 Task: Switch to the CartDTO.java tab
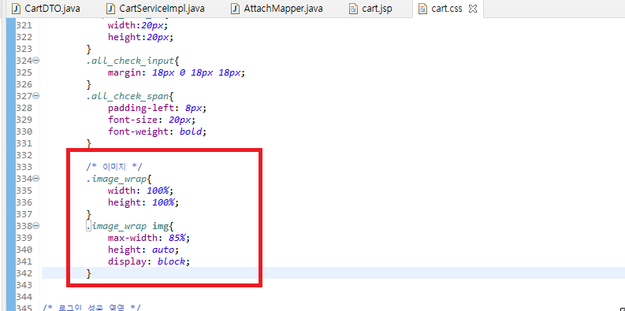coord(46,9)
